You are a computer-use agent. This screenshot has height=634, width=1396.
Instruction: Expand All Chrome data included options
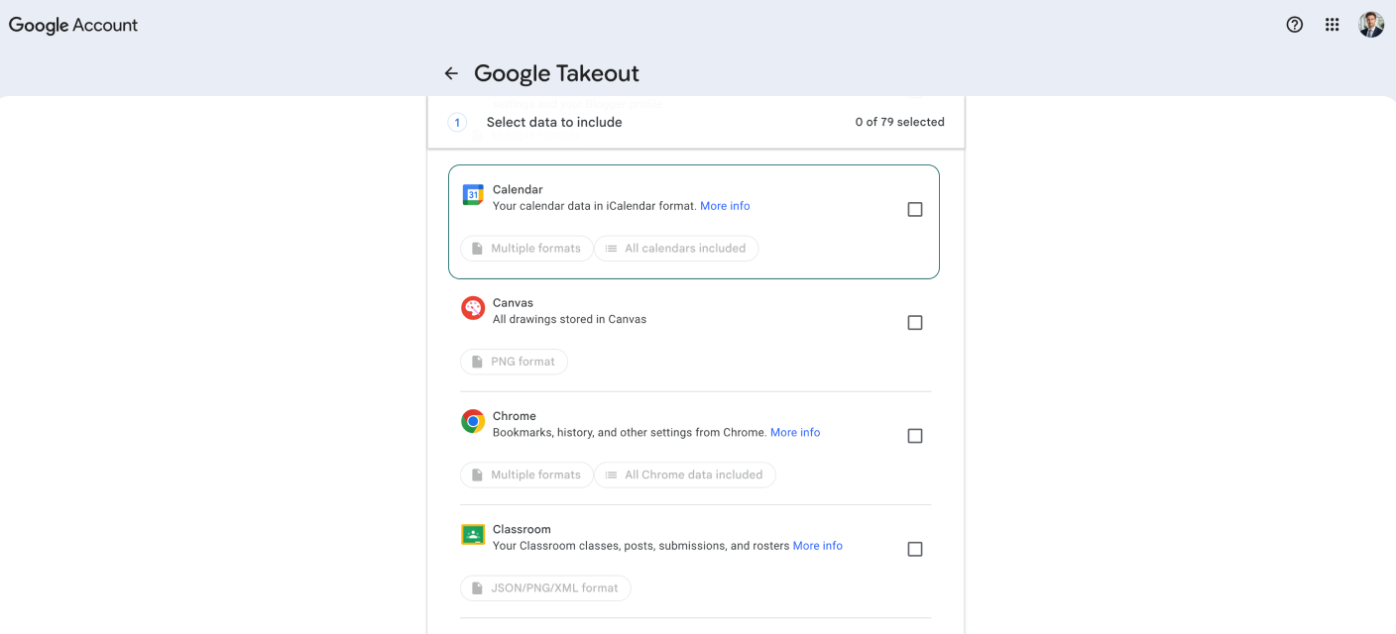(684, 475)
